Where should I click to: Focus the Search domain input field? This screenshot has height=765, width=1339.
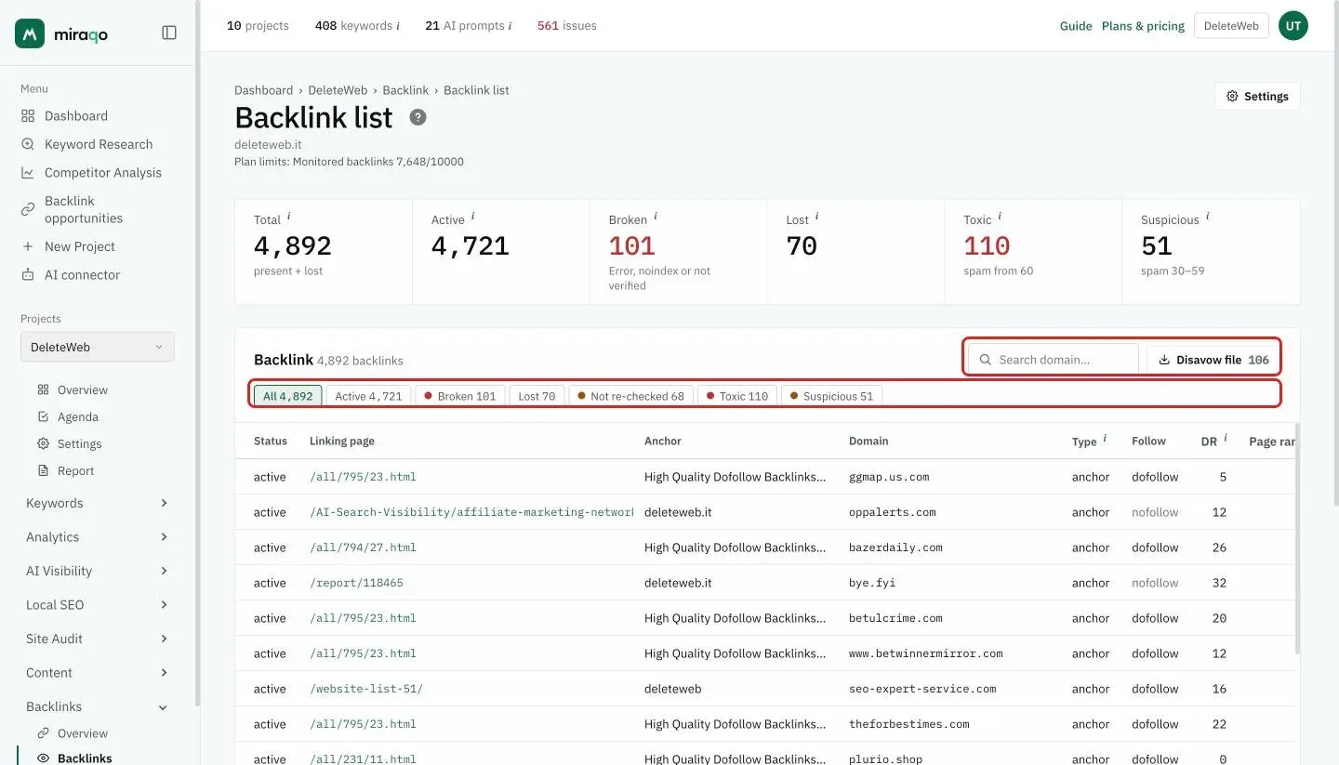1054,360
